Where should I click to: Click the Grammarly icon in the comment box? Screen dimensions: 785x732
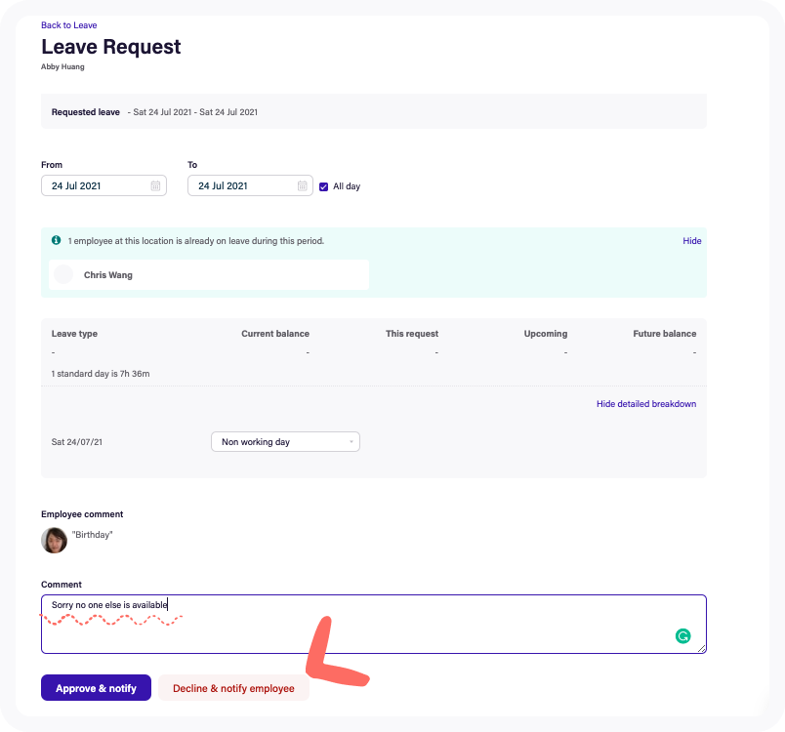(x=683, y=636)
